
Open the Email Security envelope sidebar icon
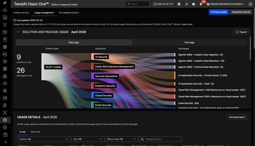click(5, 98)
